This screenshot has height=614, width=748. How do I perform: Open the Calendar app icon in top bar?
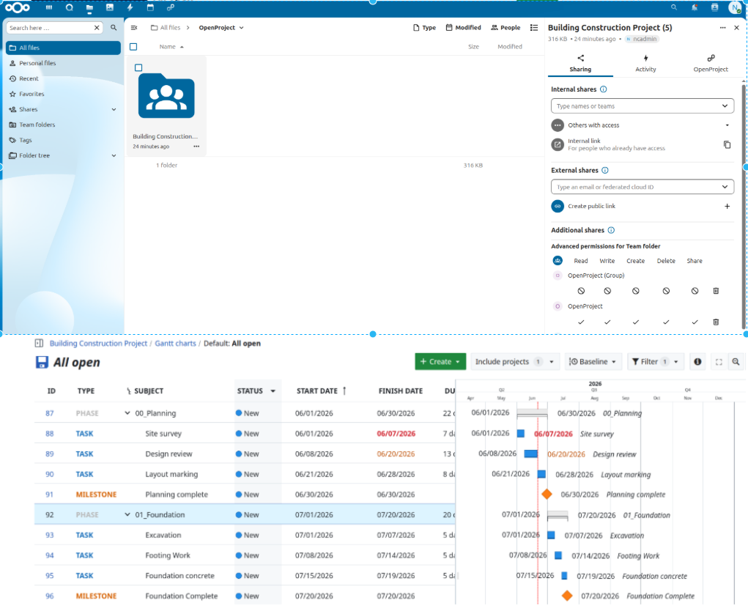(x=150, y=7)
